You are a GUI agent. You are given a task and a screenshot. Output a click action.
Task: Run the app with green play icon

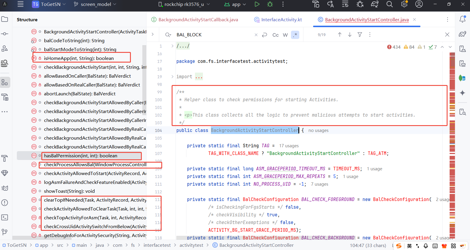[257, 4]
